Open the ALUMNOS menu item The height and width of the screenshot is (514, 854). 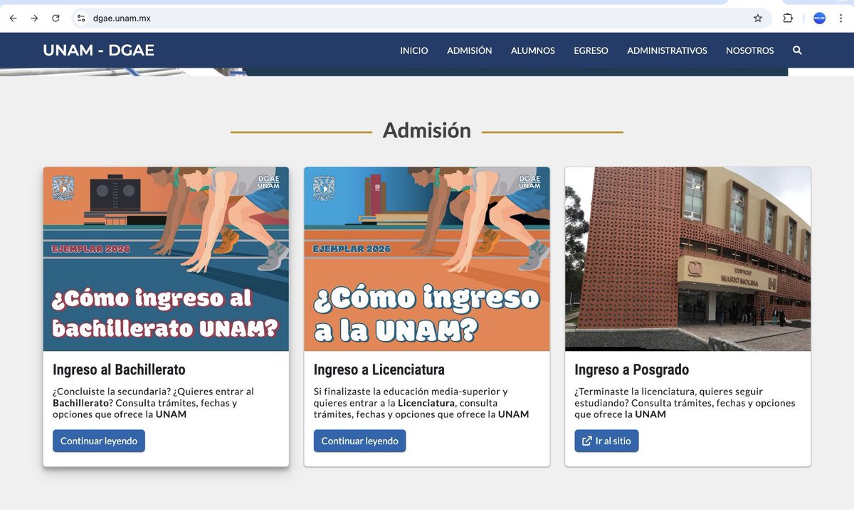533,51
